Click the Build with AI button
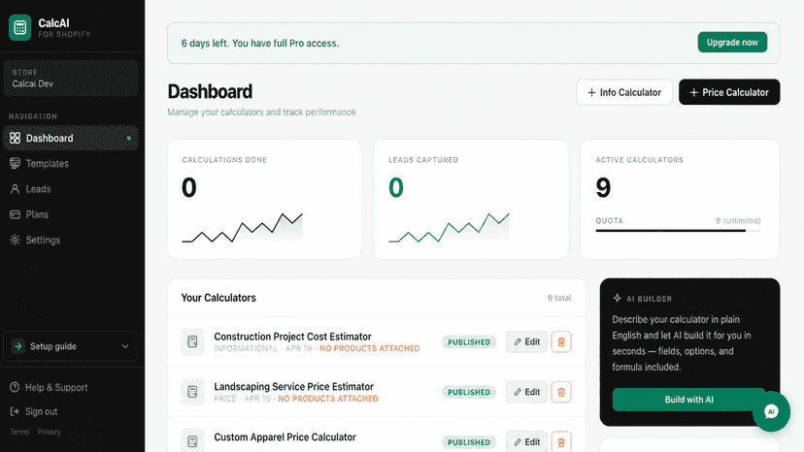The height and width of the screenshot is (452, 804). pos(688,400)
